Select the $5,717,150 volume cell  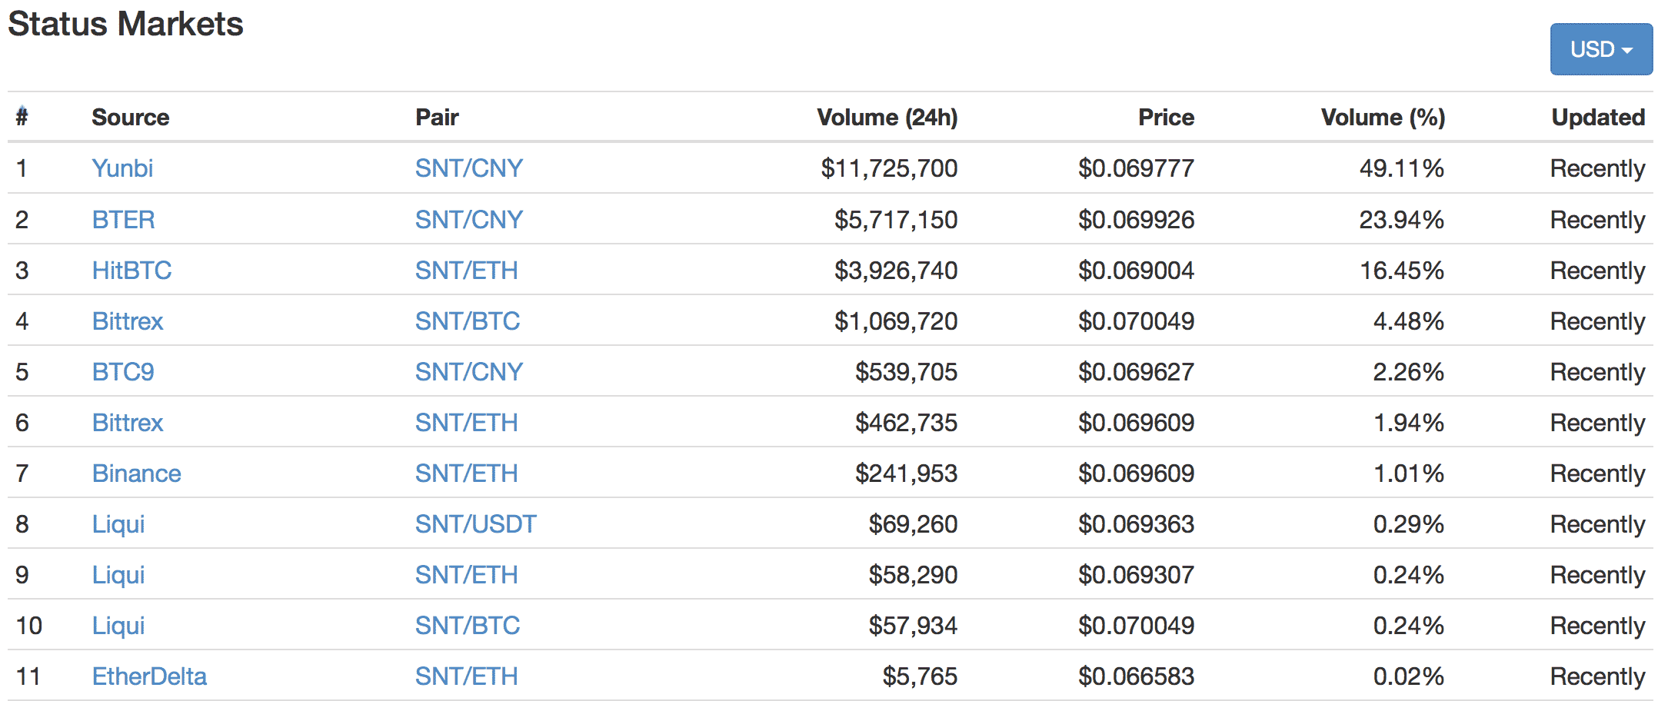(x=896, y=219)
